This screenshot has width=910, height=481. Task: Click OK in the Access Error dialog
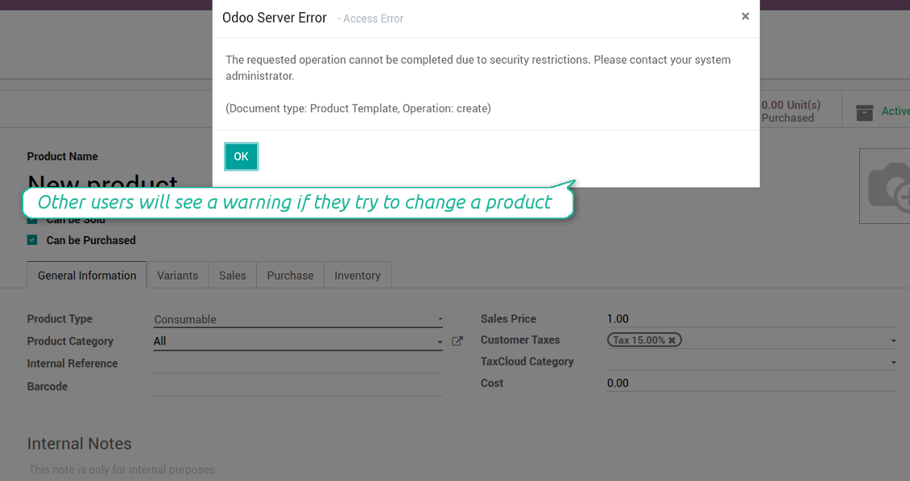pyautogui.click(x=241, y=156)
